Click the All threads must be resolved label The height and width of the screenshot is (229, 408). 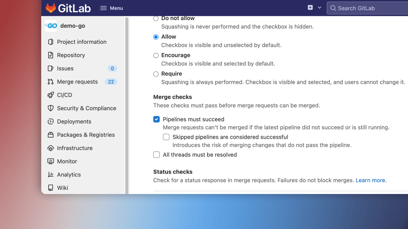[200, 155]
